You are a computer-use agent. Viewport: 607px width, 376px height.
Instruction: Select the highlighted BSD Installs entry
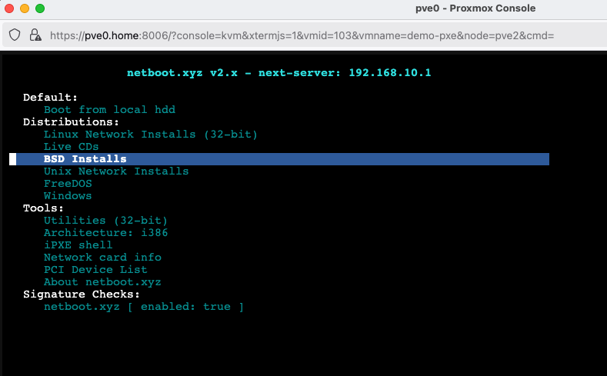(x=85, y=159)
